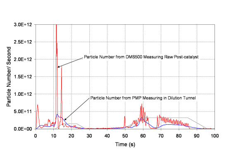Click the 1.5E+12 y-axis label
This screenshot has height=152, width=248.
[x=23, y=77]
